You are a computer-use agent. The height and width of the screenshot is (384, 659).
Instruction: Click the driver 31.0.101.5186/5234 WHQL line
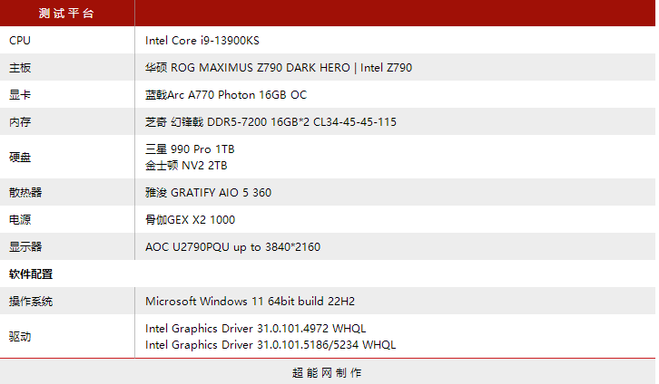270,345
